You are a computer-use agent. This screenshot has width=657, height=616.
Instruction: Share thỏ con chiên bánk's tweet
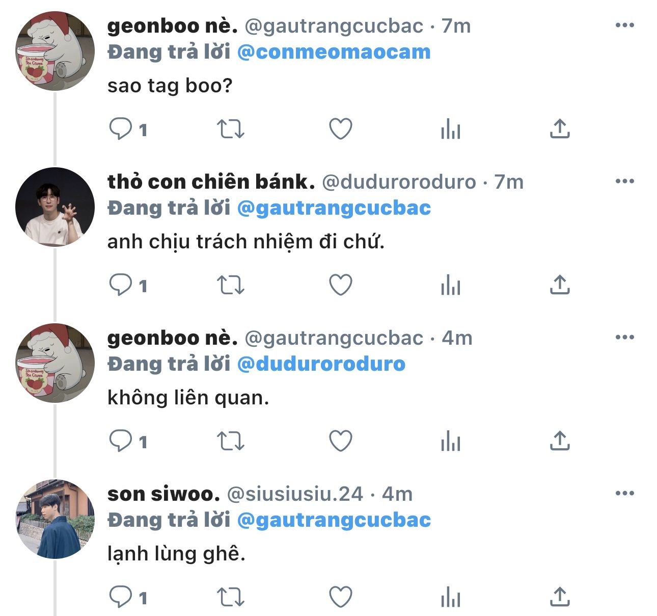(560, 285)
